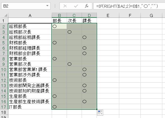This screenshot has height=118, width=165.
Task: Click cell 生産部長
Action: click(30, 96)
